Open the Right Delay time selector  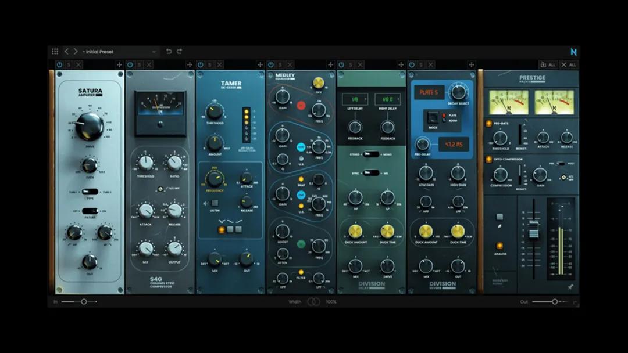coord(388,98)
